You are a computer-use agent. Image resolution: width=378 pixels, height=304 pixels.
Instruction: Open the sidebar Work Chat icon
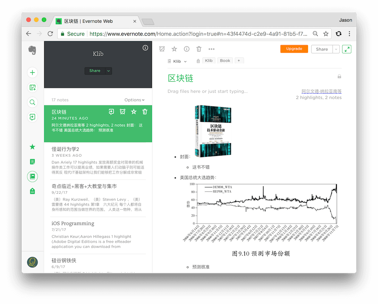(x=32, y=117)
